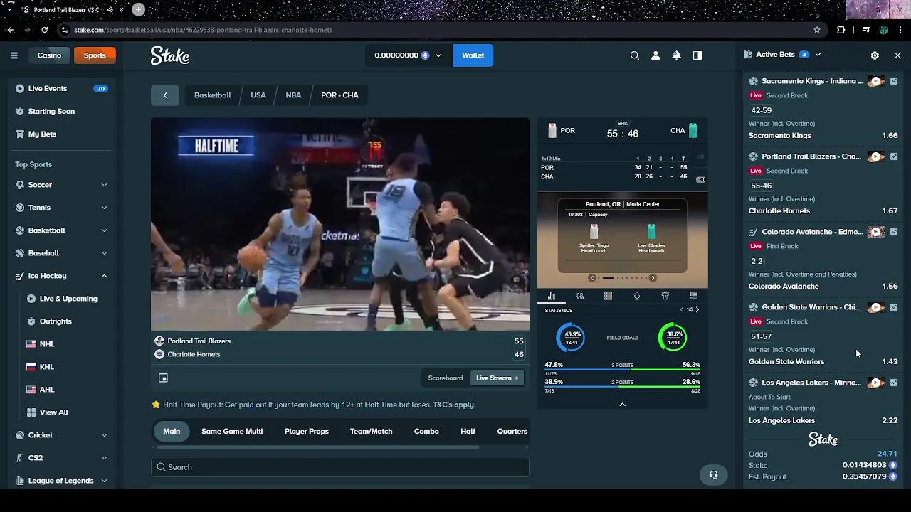The height and width of the screenshot is (512, 911).
Task: Expand the CS2 sidebar menu
Action: click(104, 458)
